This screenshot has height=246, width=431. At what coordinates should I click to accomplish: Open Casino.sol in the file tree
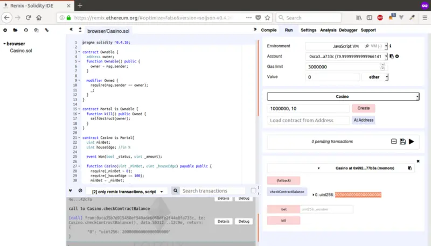click(21, 51)
